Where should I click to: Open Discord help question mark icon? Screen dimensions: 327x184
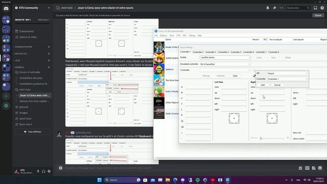tap(322, 8)
